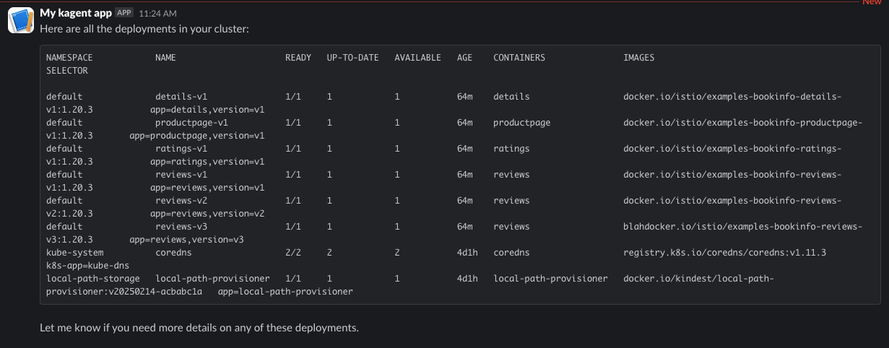Click the NAMESPACE column header text

69,58
